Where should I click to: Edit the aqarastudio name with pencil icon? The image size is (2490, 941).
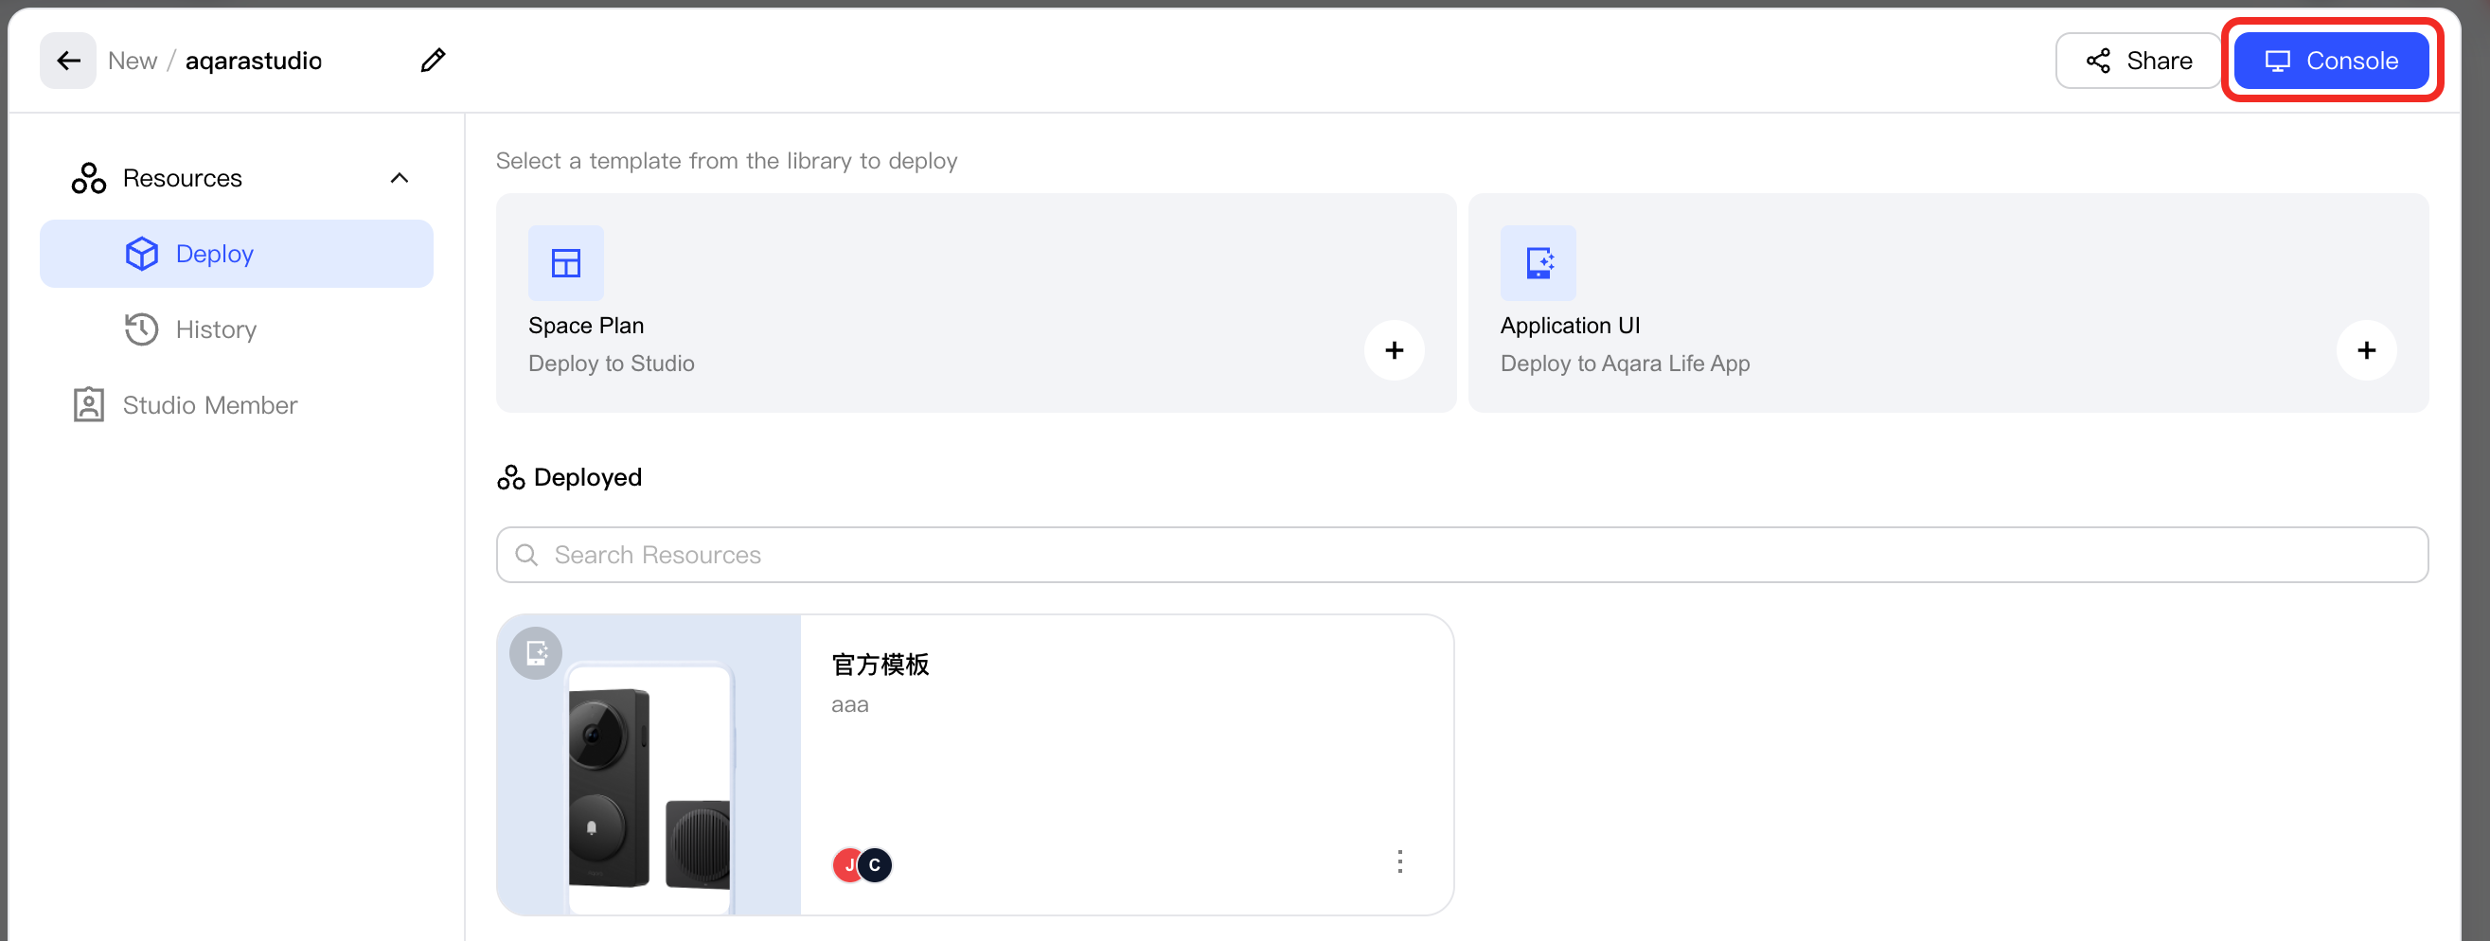[x=433, y=61]
